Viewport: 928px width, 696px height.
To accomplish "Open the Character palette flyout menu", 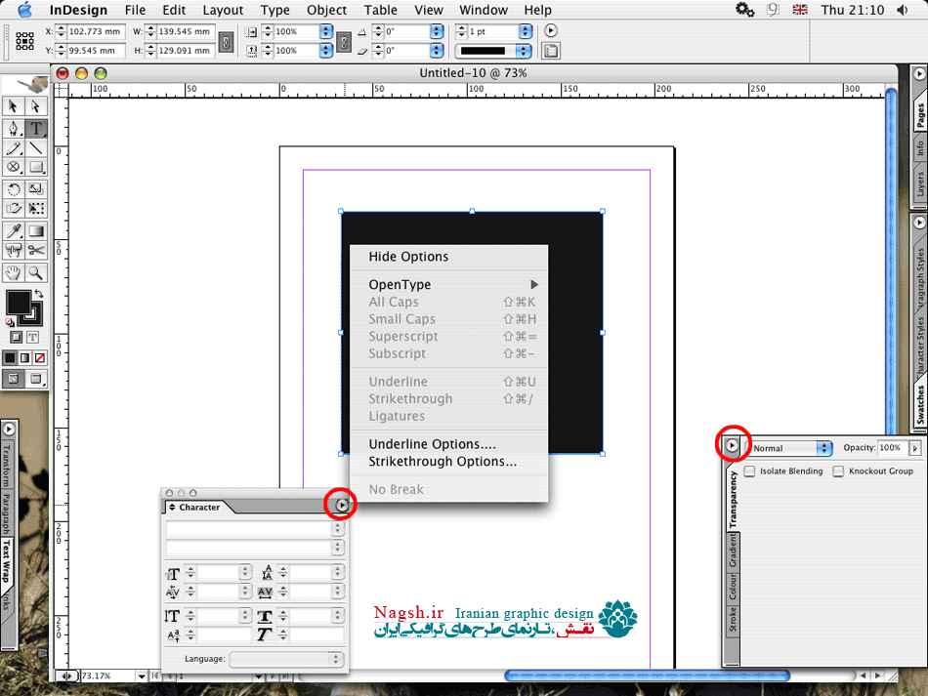I will [x=342, y=505].
